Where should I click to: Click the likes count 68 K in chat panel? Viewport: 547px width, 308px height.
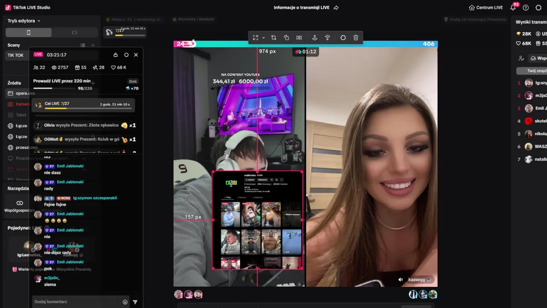coord(119,68)
